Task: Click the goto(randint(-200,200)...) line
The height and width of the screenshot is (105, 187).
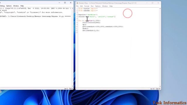Action: click(x=103, y=27)
